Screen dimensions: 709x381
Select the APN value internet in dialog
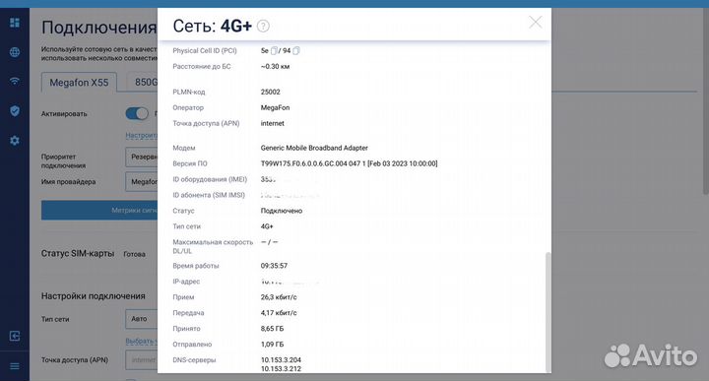click(273, 123)
